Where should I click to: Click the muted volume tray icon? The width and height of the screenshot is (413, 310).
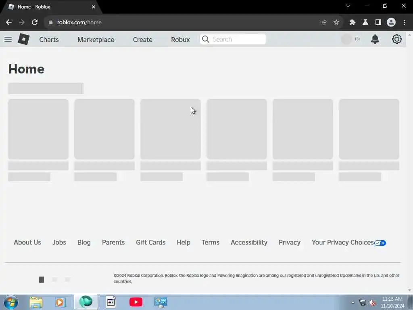tap(372, 303)
